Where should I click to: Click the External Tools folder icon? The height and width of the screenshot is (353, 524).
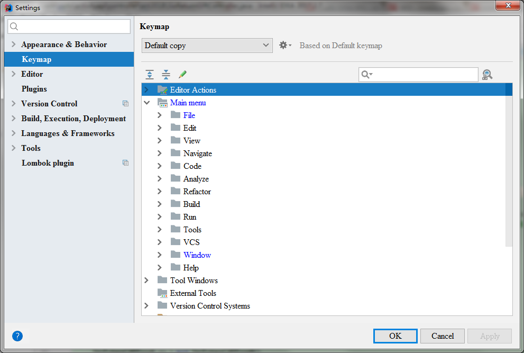162,293
